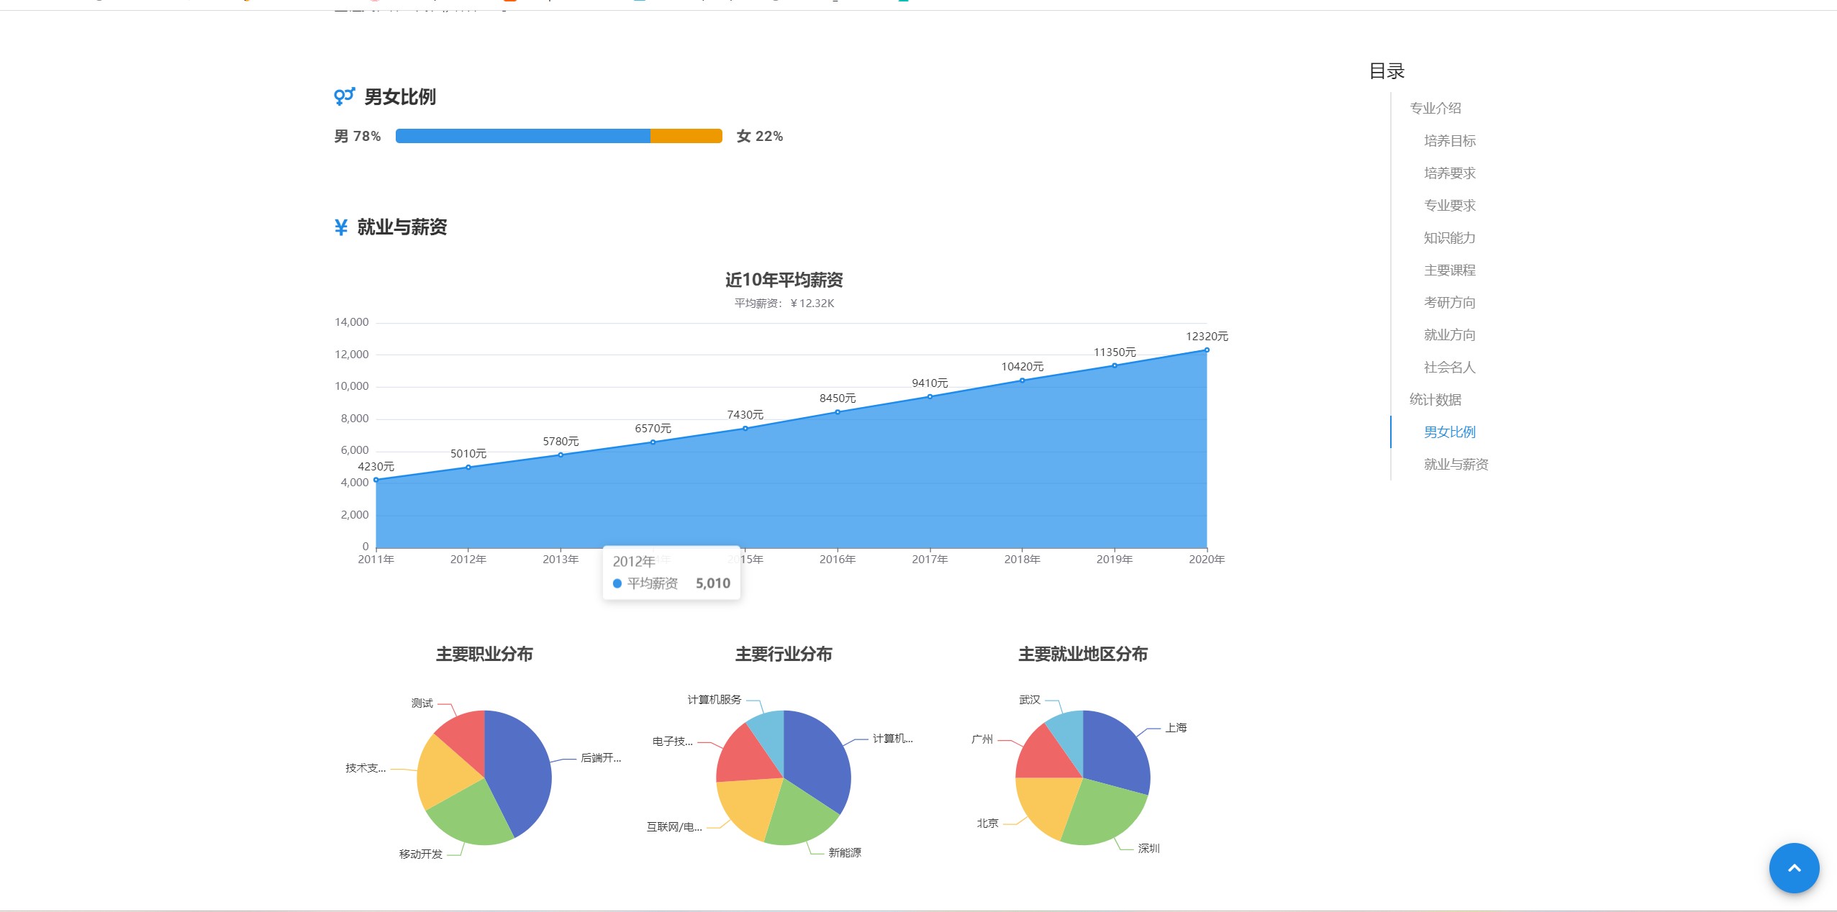Click the 移动开发 slice label
The image size is (1837, 912).
click(421, 854)
